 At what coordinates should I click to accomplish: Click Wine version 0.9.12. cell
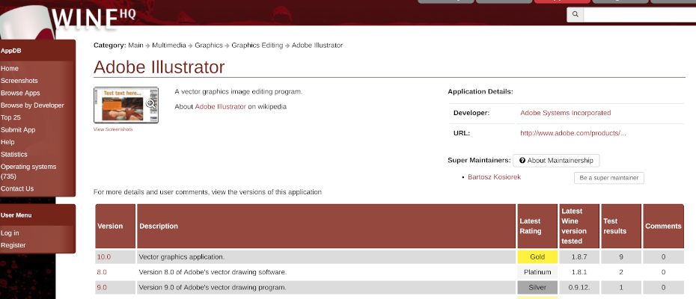tap(579, 288)
